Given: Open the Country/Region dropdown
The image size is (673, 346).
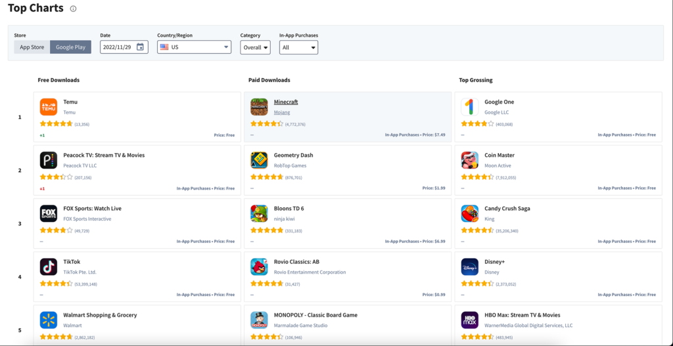Looking at the screenshot, I should [194, 47].
